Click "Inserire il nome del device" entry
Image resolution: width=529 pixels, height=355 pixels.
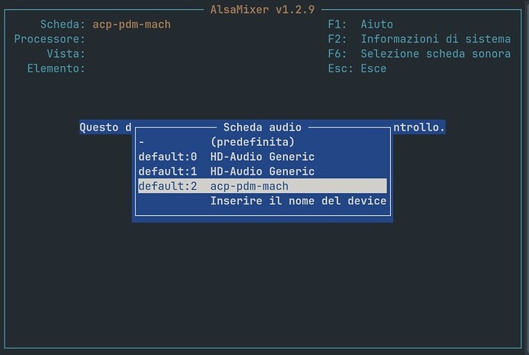[298, 201]
